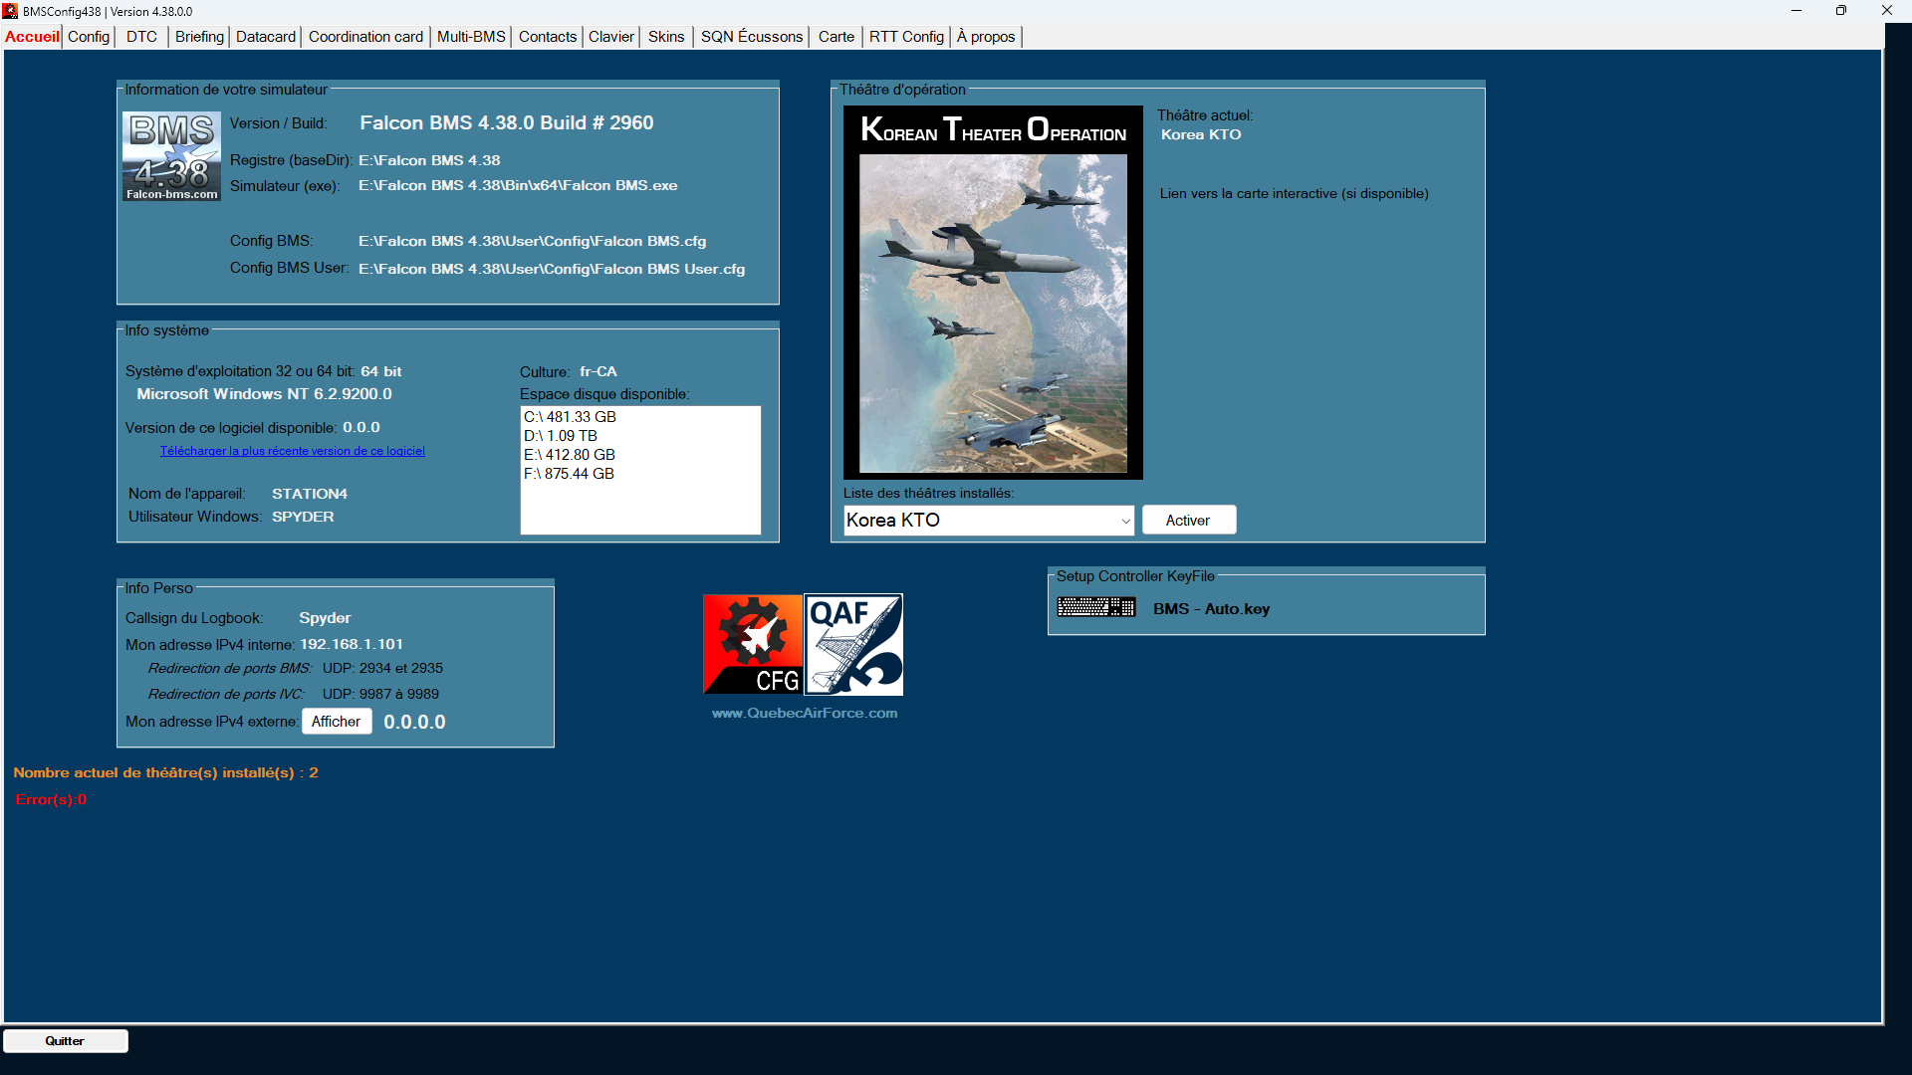Switch to the Config tab
This screenshot has height=1075, width=1912.
89,37
